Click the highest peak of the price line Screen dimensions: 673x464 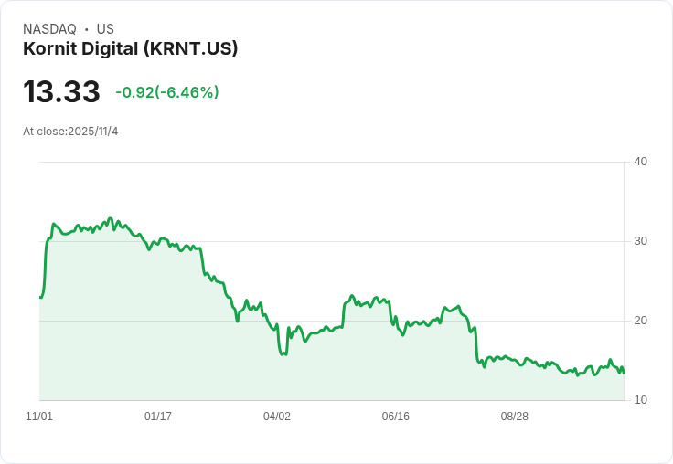(x=111, y=218)
